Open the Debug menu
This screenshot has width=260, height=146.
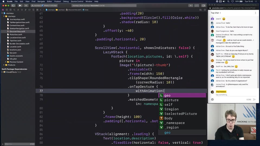66,1
